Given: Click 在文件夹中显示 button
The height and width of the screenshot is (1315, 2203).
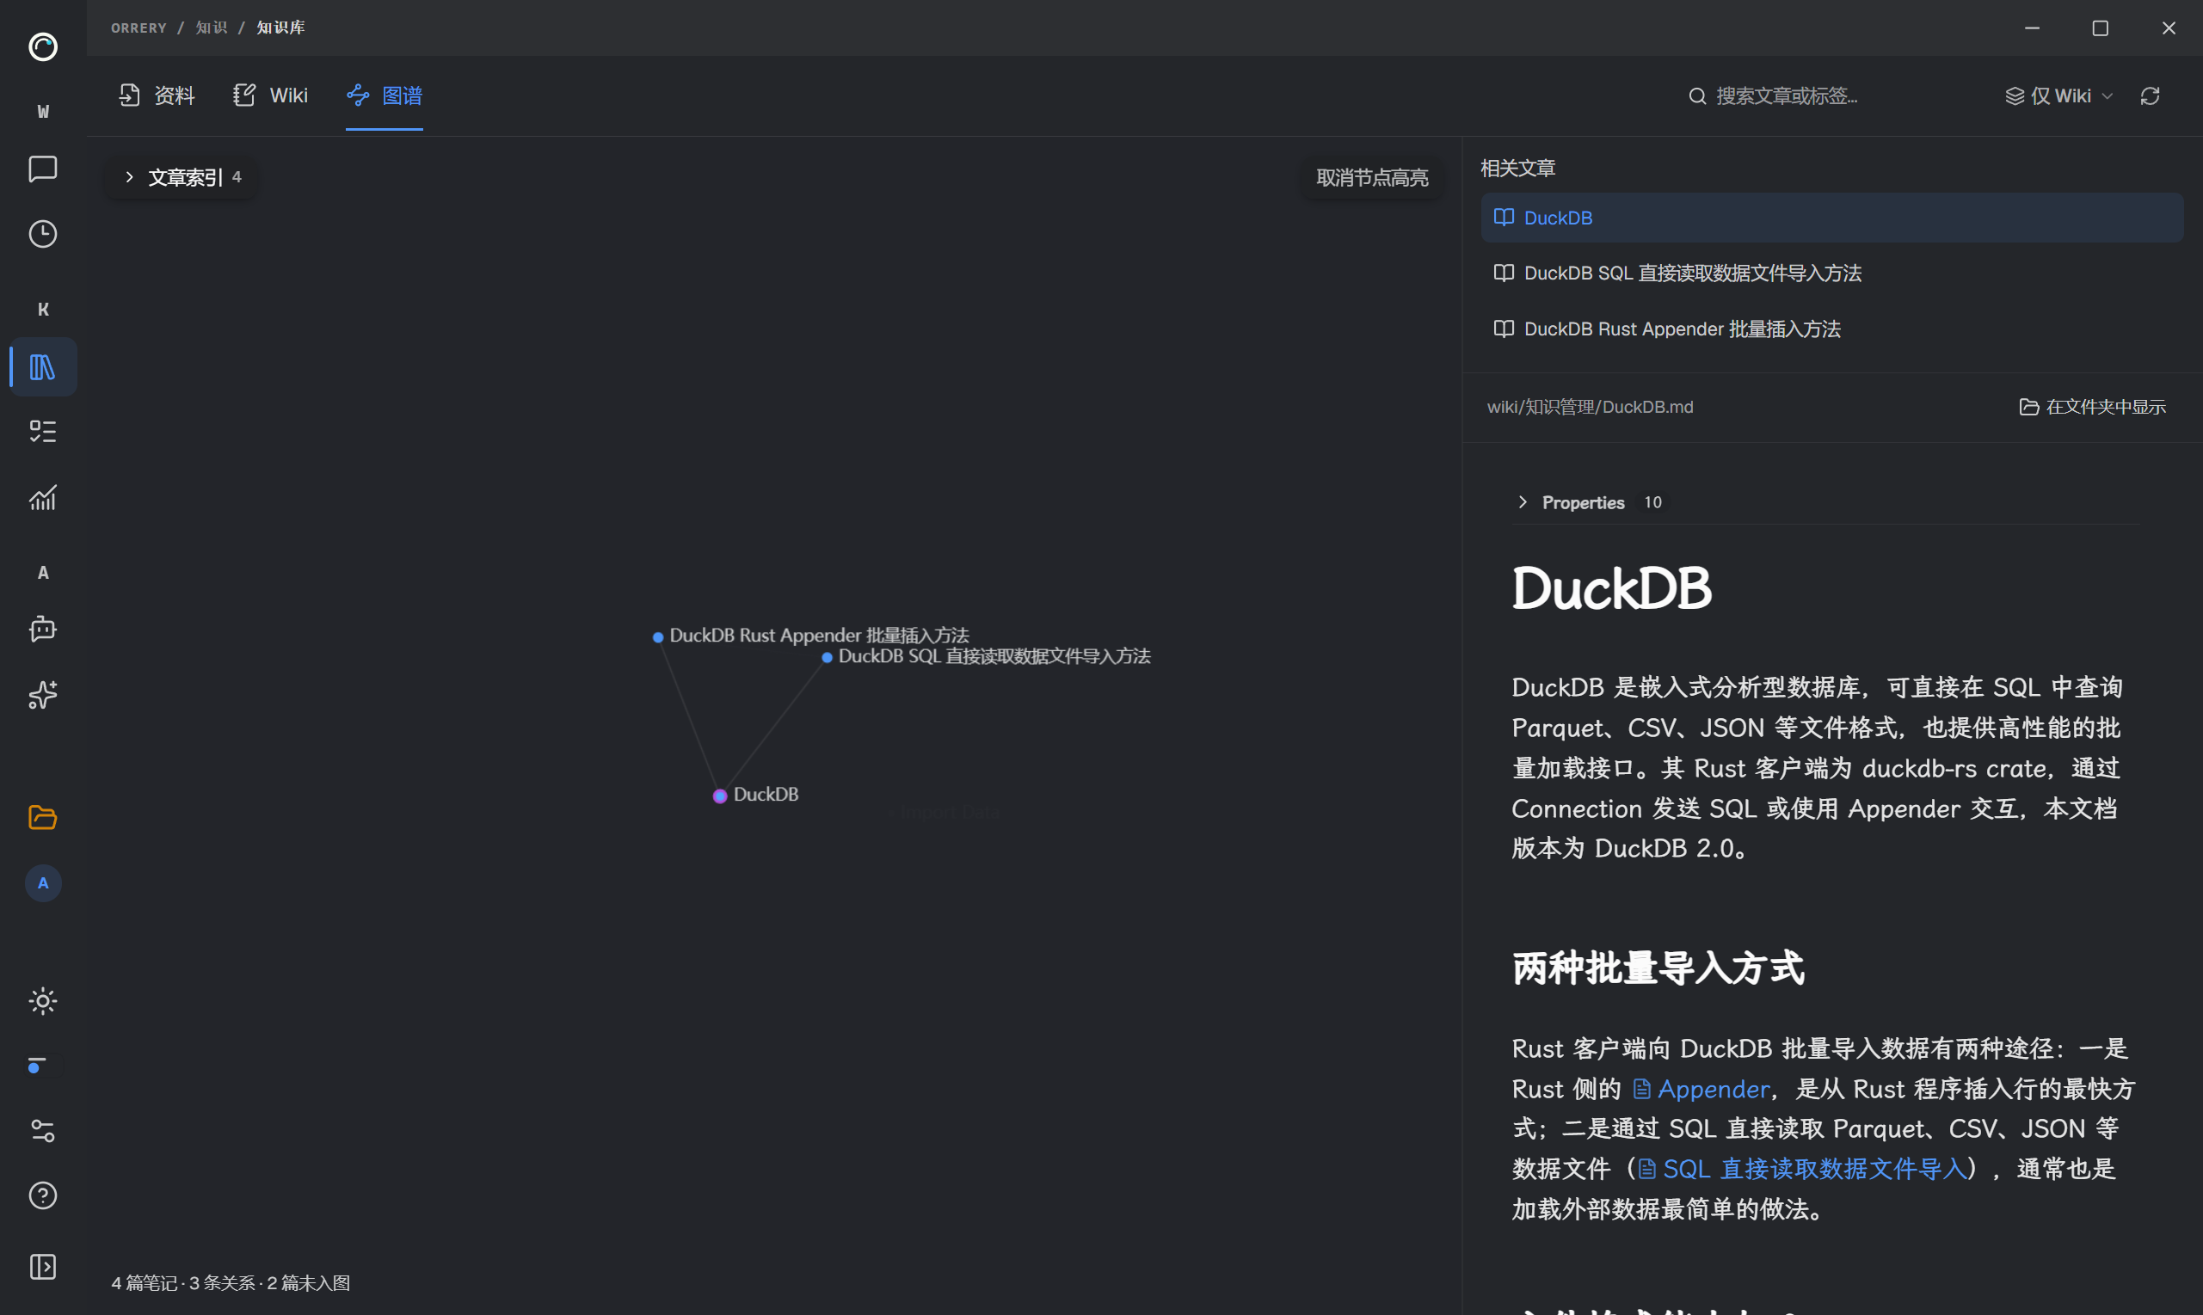Looking at the screenshot, I should click(2092, 407).
